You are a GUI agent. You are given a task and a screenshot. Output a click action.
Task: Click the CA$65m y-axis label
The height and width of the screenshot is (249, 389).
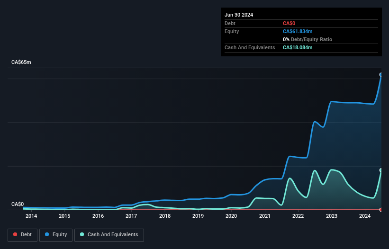pyautogui.click(x=21, y=62)
